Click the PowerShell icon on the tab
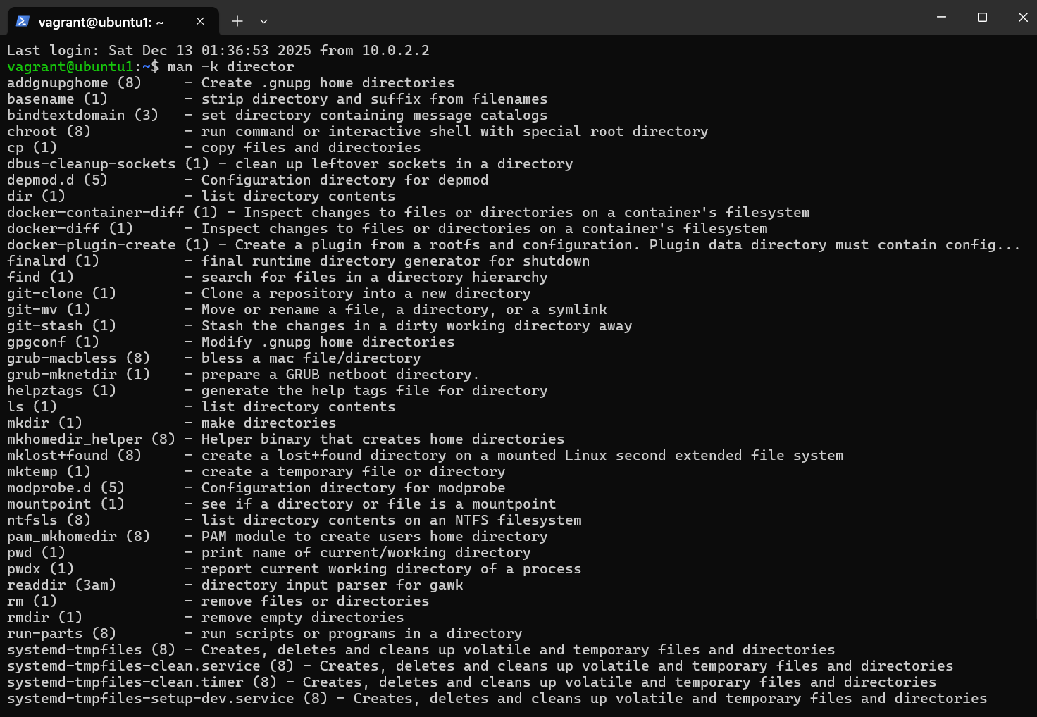Viewport: 1037px width, 717px height. [23, 21]
